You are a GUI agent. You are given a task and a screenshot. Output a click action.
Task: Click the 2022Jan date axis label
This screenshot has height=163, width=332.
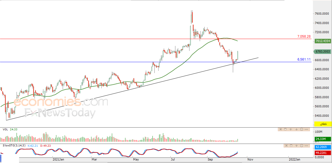(x=294, y=159)
